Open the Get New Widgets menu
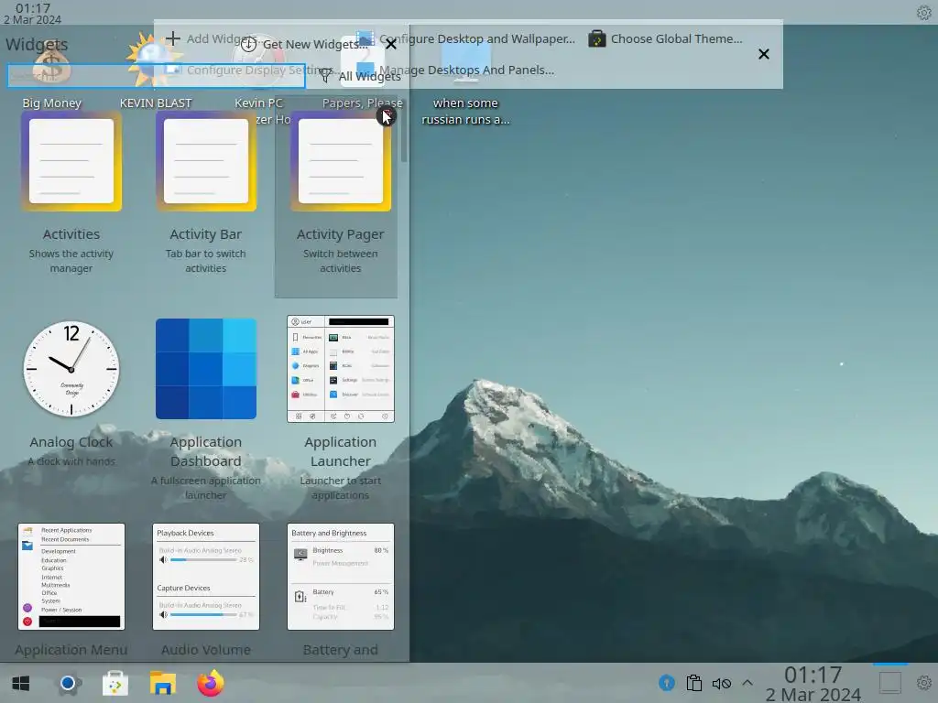The width and height of the screenshot is (938, 703). [305, 44]
